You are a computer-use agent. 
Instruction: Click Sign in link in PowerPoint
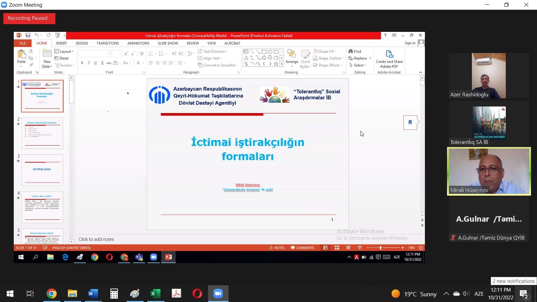coord(410,43)
